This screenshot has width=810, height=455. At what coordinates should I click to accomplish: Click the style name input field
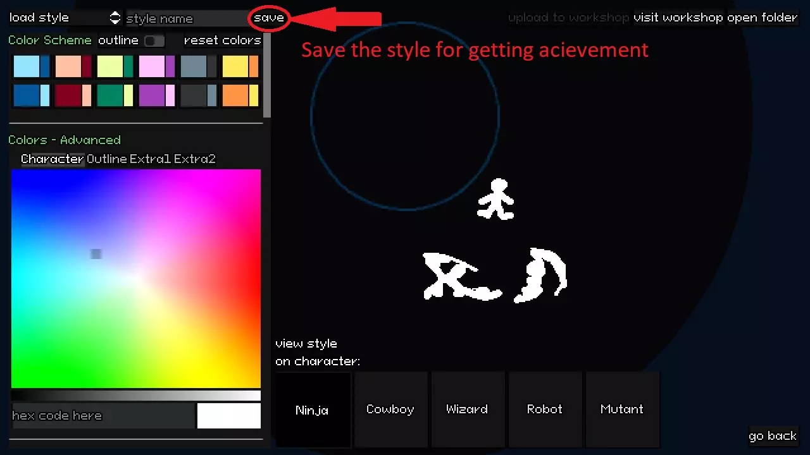(187, 18)
